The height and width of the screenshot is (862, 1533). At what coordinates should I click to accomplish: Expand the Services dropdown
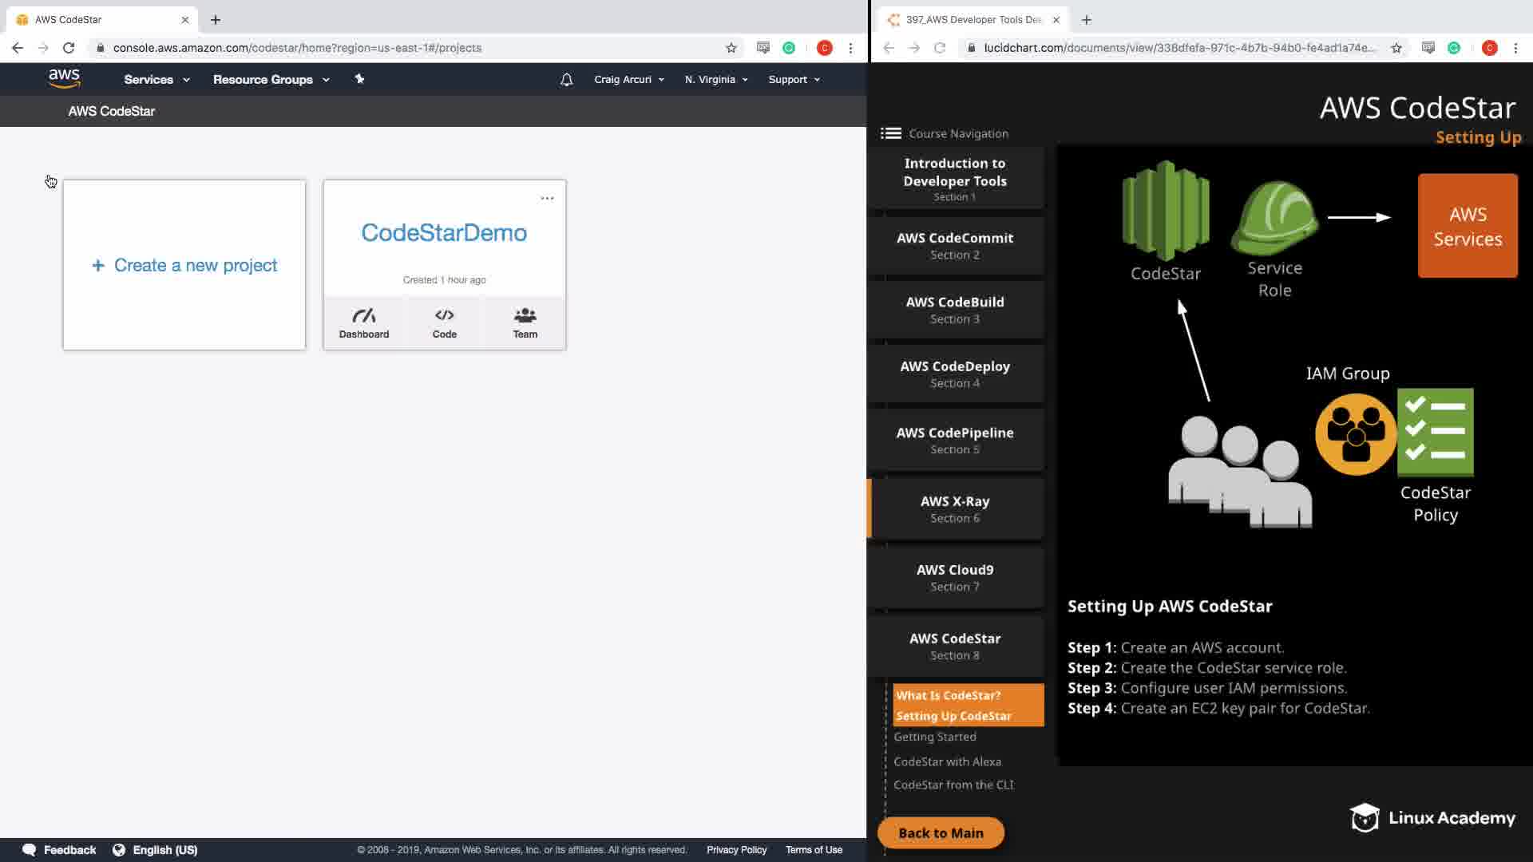[x=156, y=80]
